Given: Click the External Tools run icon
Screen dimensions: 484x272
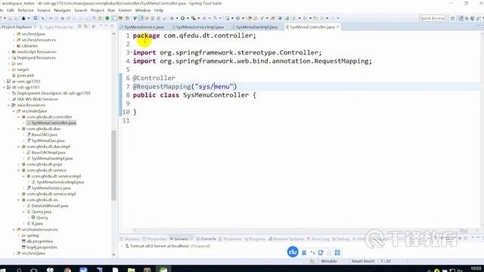Looking at the screenshot, I should click(194, 18).
